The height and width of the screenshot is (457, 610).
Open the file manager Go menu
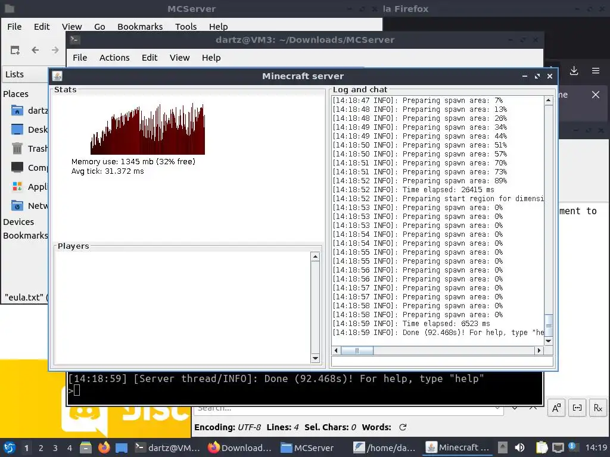coord(99,26)
